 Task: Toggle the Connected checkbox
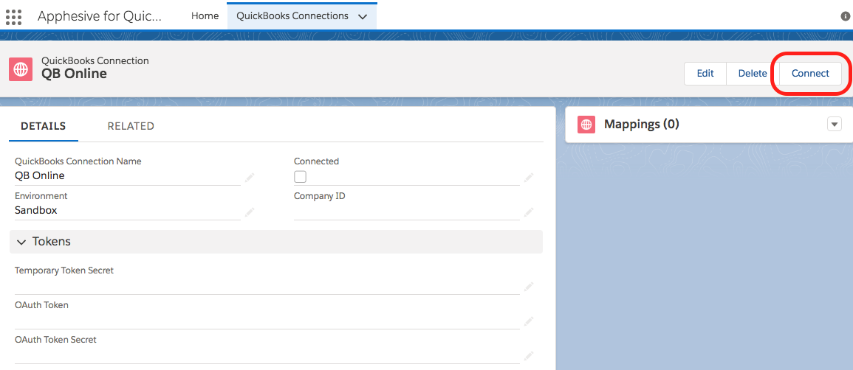pos(300,176)
